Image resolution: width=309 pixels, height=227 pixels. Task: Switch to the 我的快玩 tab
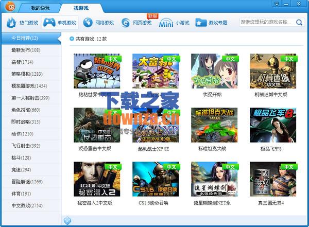pos(40,8)
